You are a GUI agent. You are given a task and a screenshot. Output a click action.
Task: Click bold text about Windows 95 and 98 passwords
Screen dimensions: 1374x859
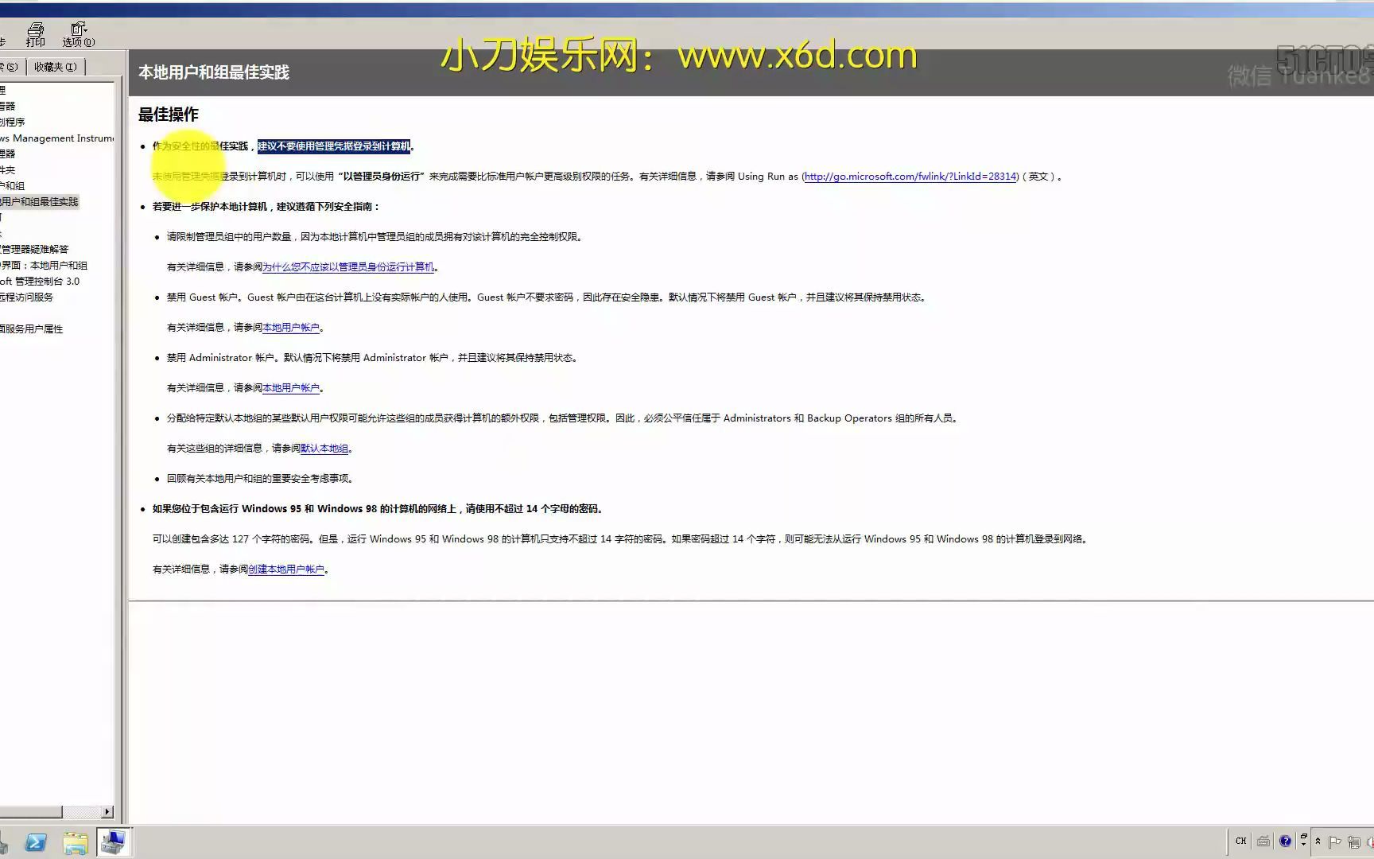(x=378, y=509)
